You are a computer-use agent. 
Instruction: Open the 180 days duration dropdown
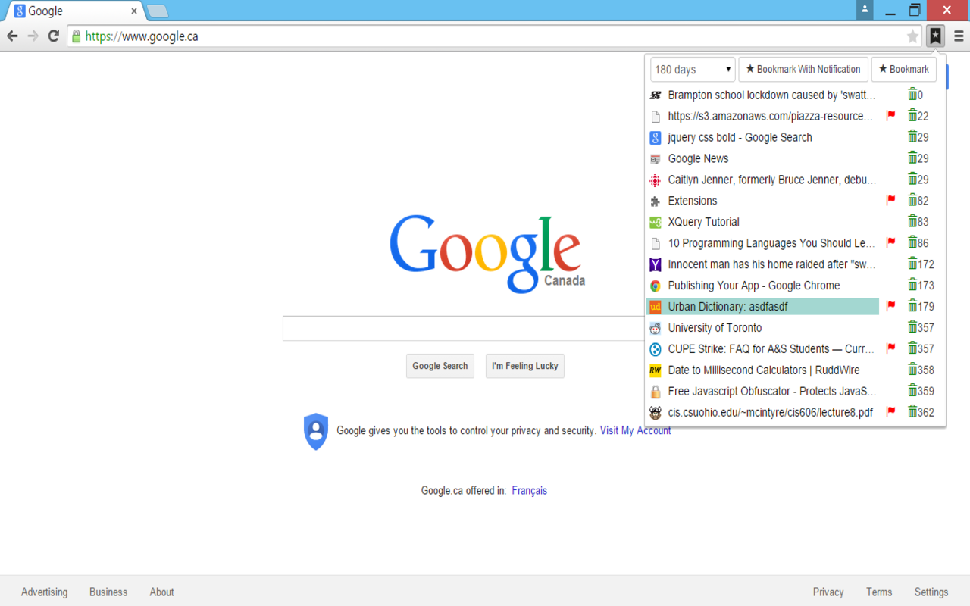[693, 70]
